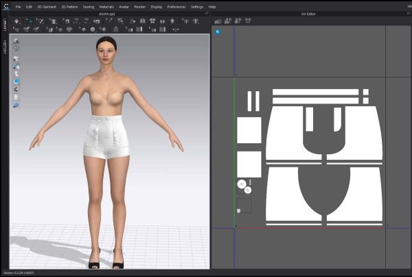Toggle the topmost icon in the 3D viewport's vertical toolbar
This screenshot has width=412, height=277.
click(16, 42)
